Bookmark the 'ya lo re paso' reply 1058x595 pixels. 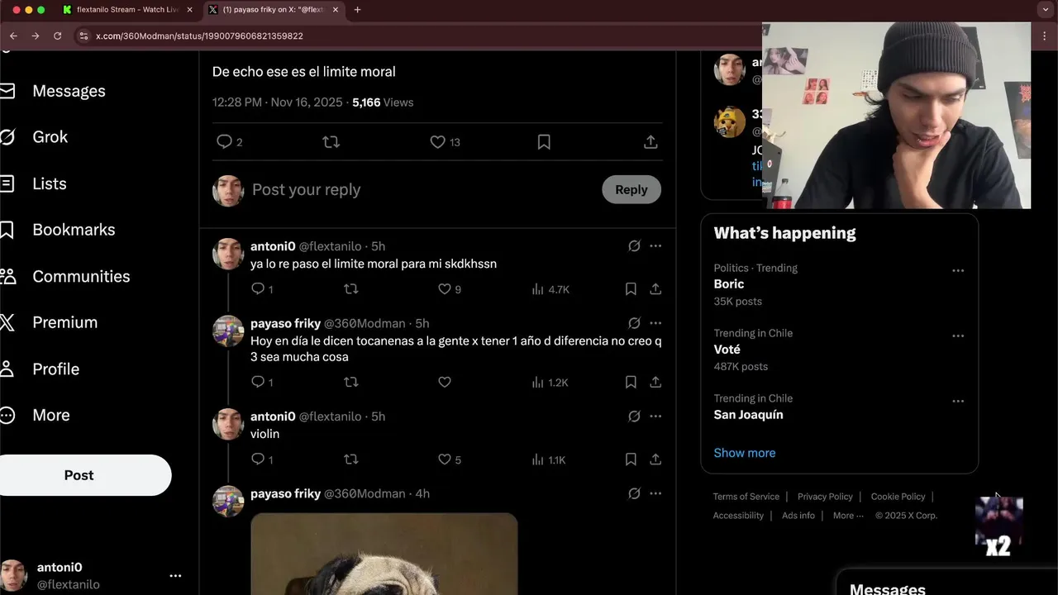631,289
